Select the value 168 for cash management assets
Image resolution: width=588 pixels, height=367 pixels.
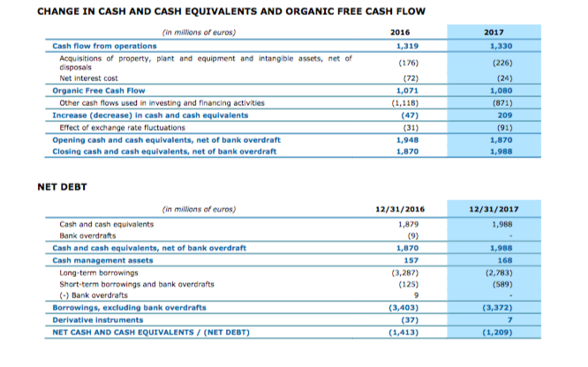(x=505, y=260)
